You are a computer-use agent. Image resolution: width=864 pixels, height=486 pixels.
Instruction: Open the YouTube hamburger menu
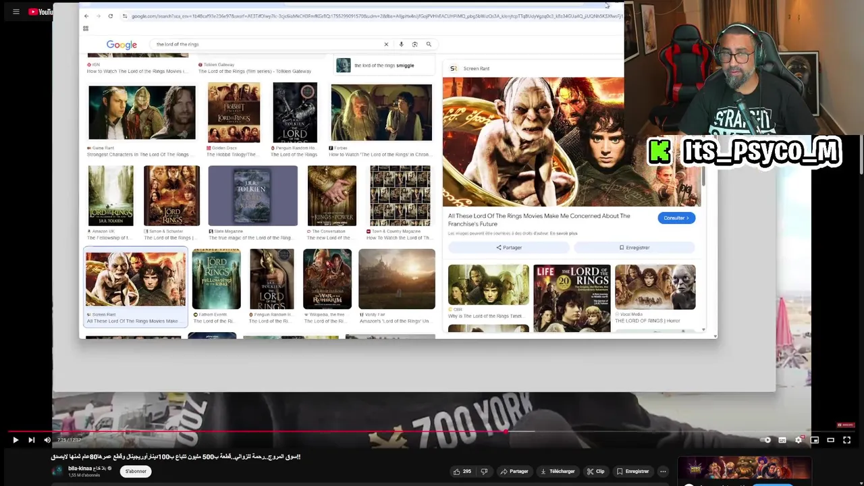16,11
